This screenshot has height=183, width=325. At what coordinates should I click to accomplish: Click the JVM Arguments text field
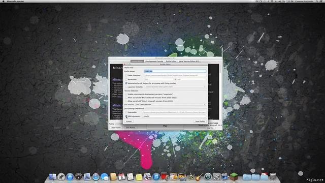tap(174, 116)
